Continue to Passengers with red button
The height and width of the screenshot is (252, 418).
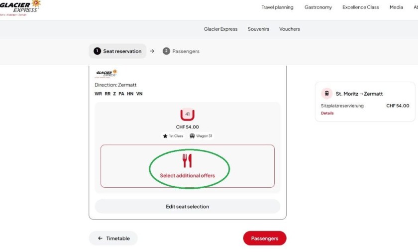265,238
